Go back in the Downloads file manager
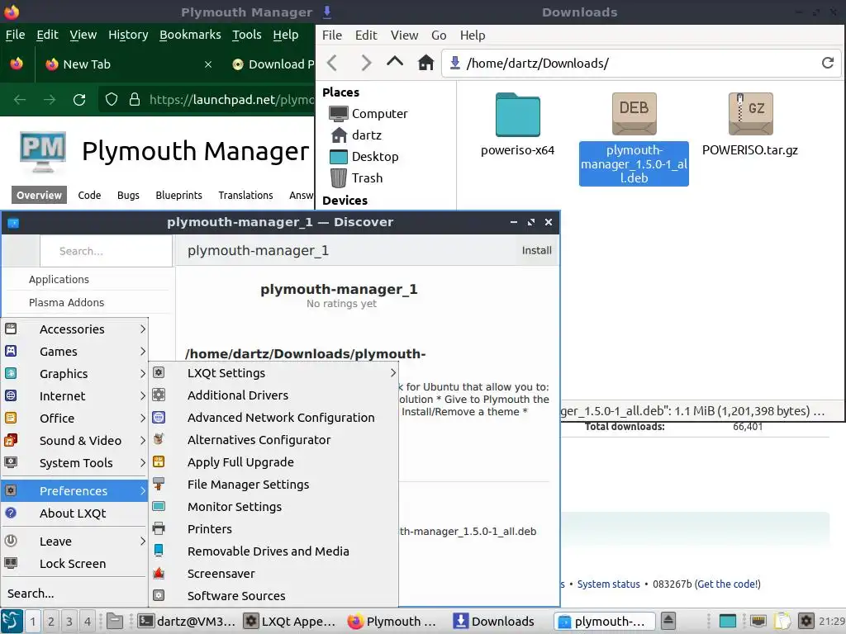Image resolution: width=846 pixels, height=634 pixels. [332, 63]
